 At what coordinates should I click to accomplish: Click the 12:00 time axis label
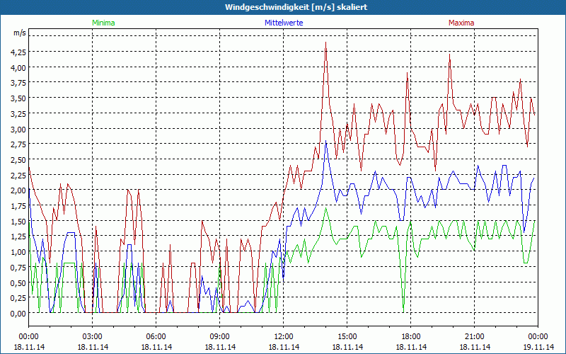tap(284, 337)
